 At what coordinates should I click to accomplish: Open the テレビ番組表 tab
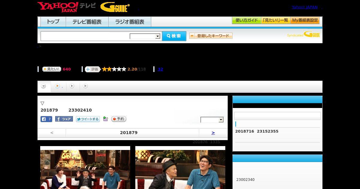click(x=87, y=22)
